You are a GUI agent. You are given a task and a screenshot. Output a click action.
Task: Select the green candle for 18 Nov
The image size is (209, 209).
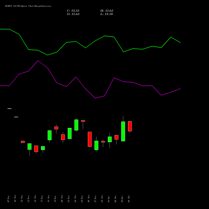(50, 135)
